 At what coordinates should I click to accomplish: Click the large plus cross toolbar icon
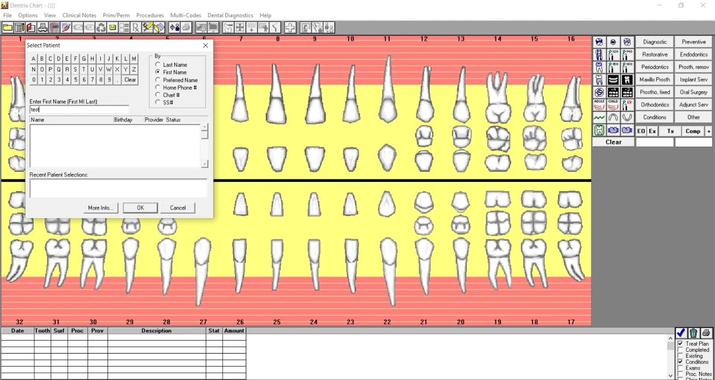point(290,28)
